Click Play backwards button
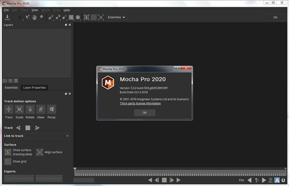This screenshot has height=186, width=289. click(x=150, y=180)
